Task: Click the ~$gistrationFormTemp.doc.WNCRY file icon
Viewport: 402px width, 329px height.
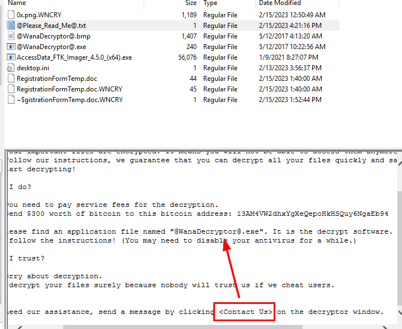Action: 11,100
